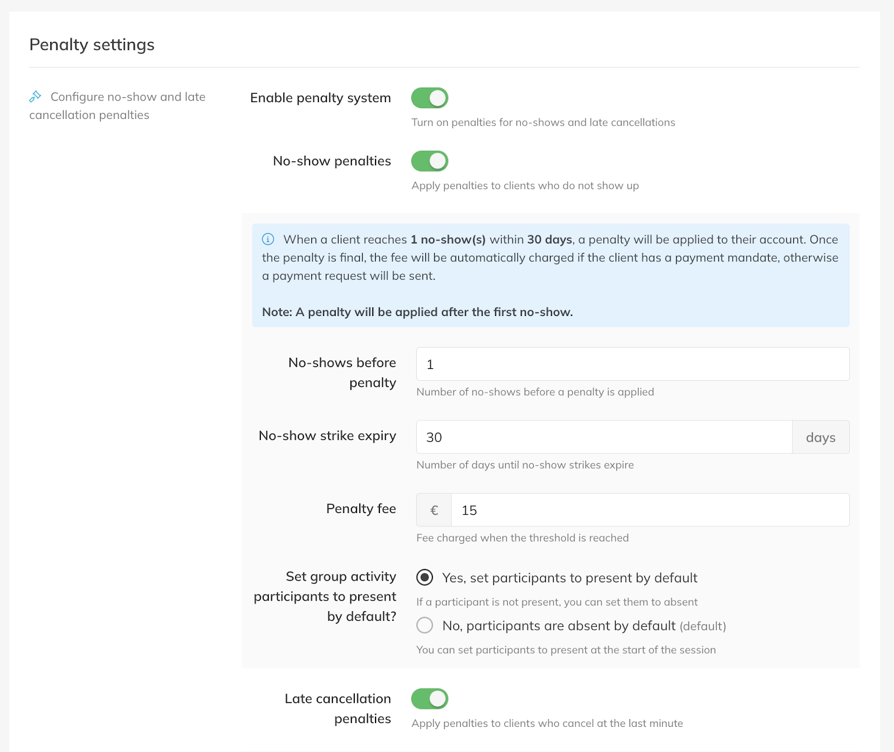
Task: Click the Penalty settings heading
Action: (92, 45)
